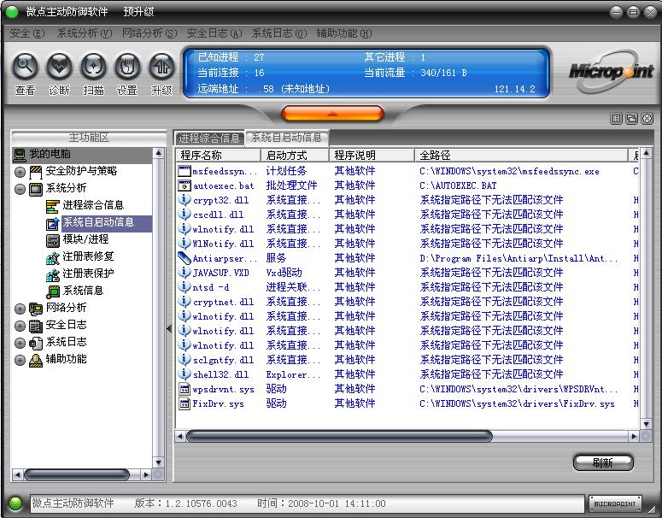Select the ntsd -d row

coord(407,287)
